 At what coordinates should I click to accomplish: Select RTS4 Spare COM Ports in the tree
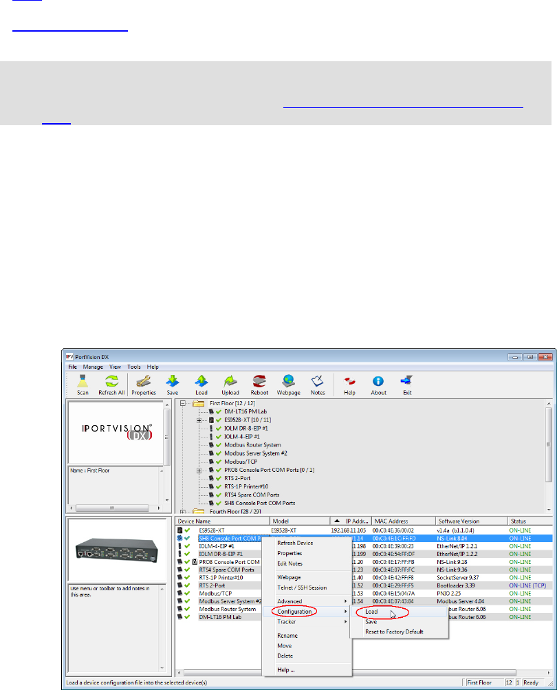click(x=252, y=495)
